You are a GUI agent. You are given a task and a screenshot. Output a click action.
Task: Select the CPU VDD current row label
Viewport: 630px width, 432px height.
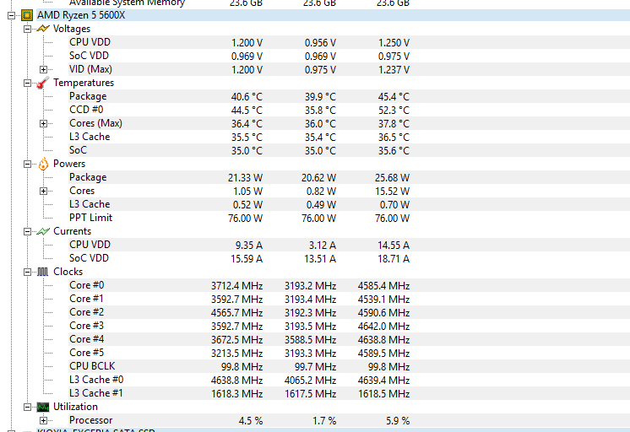coord(90,245)
